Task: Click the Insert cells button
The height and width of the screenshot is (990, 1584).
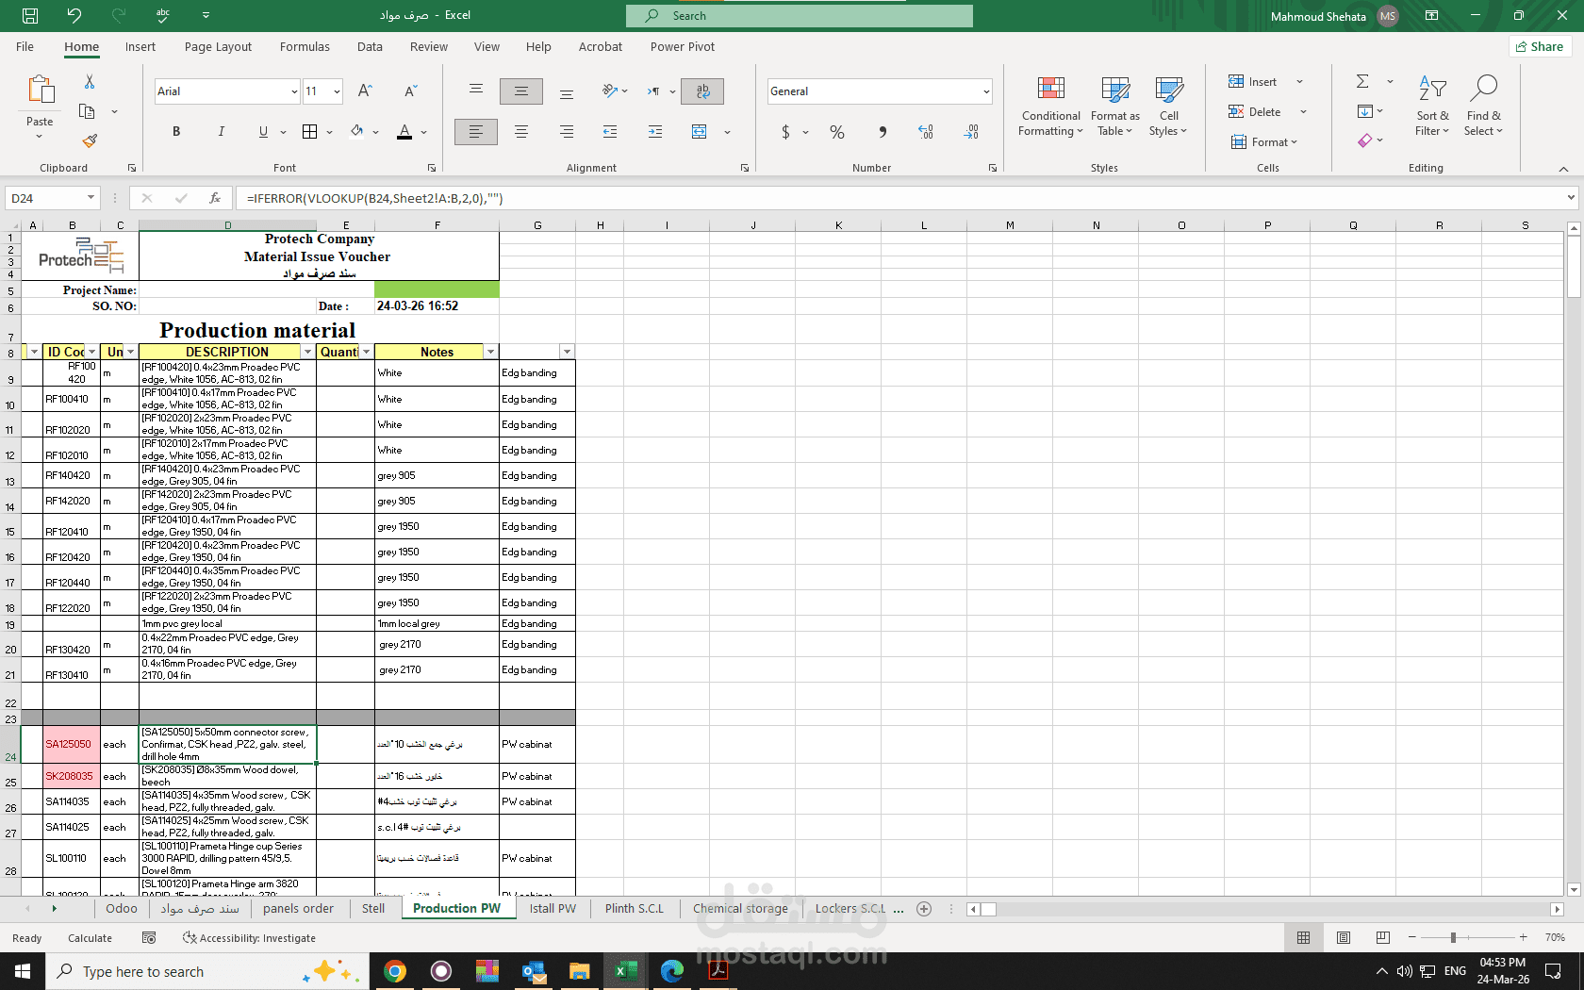Action: click(1253, 82)
